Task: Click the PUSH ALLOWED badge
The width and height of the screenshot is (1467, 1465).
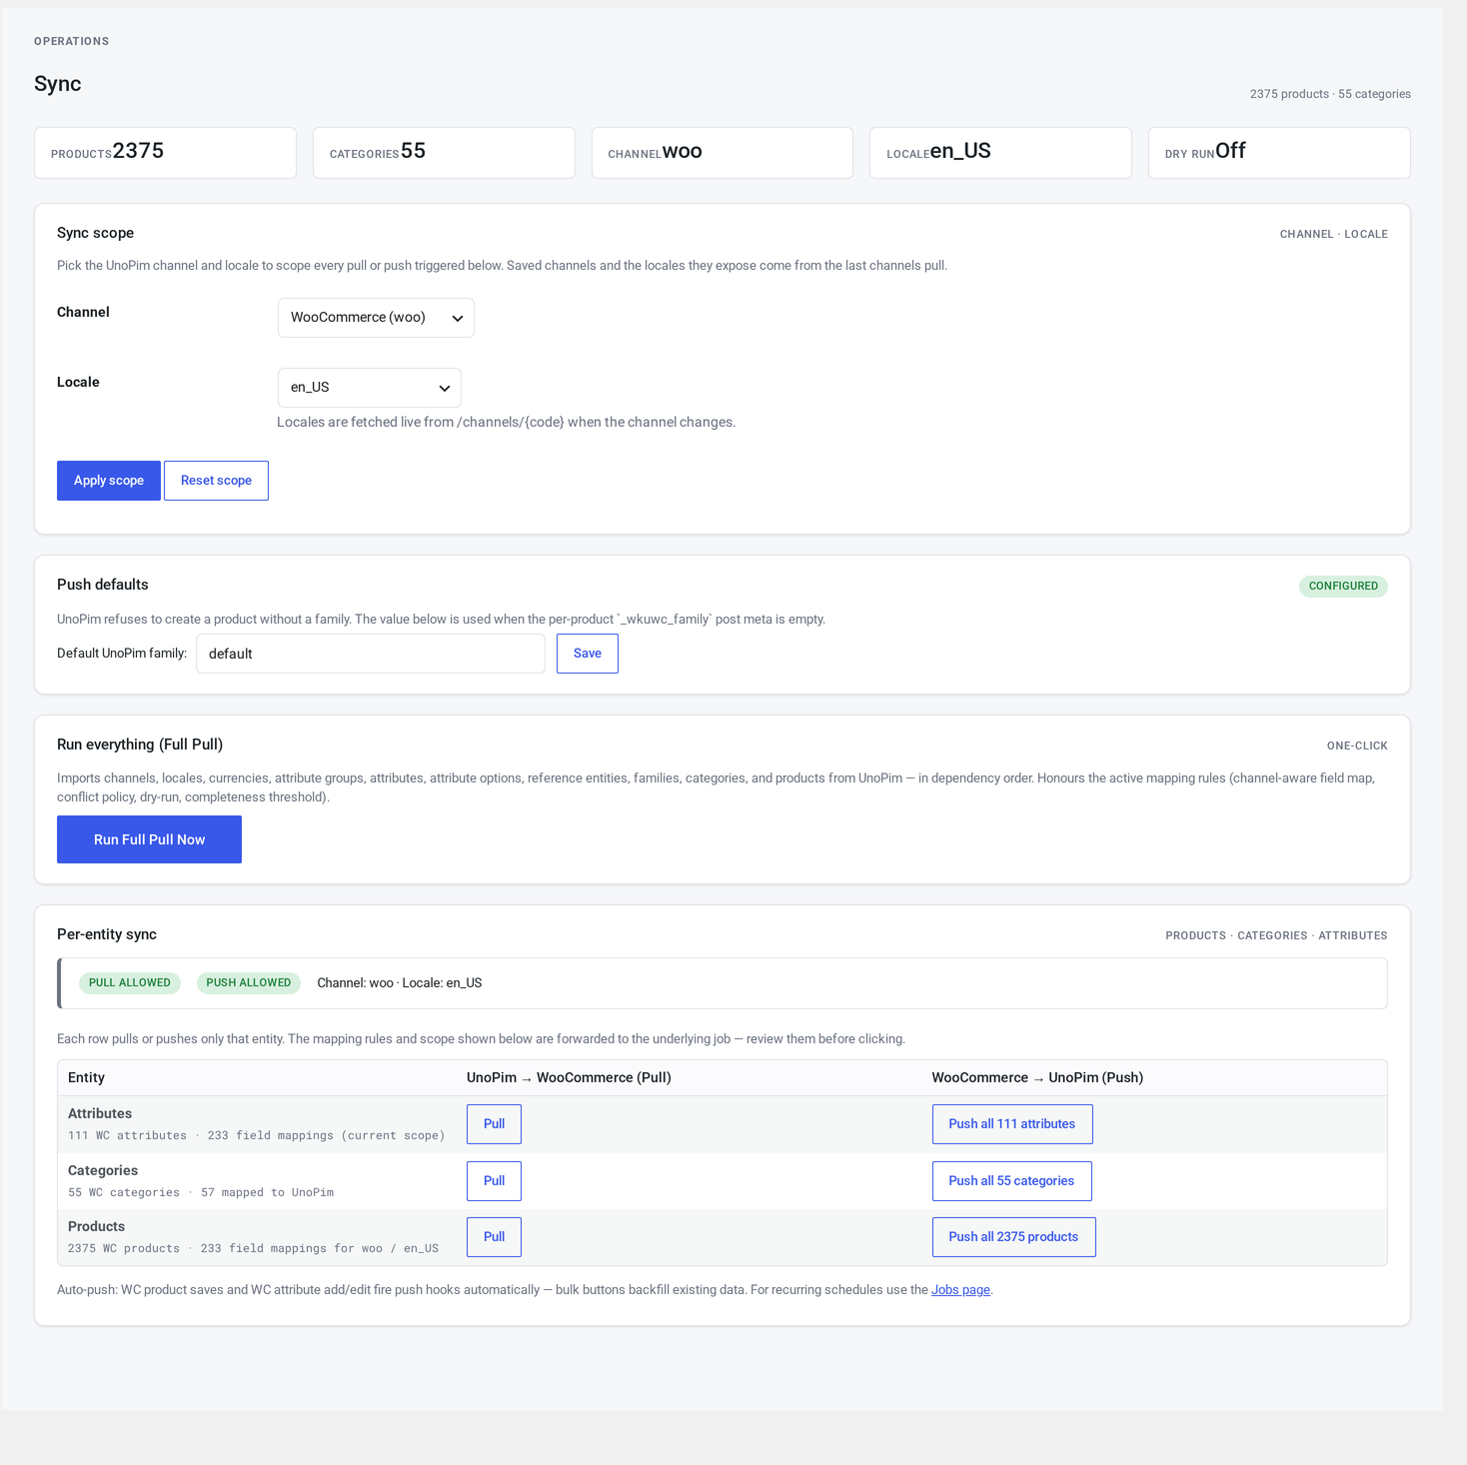Action: coord(249,983)
